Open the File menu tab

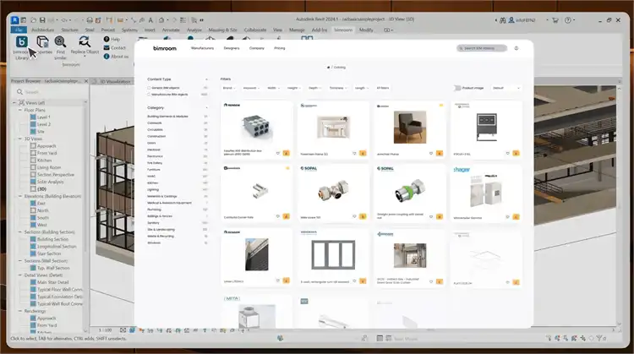[19, 30]
